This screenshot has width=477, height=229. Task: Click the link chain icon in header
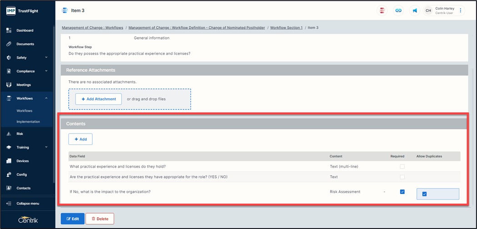pyautogui.click(x=398, y=10)
